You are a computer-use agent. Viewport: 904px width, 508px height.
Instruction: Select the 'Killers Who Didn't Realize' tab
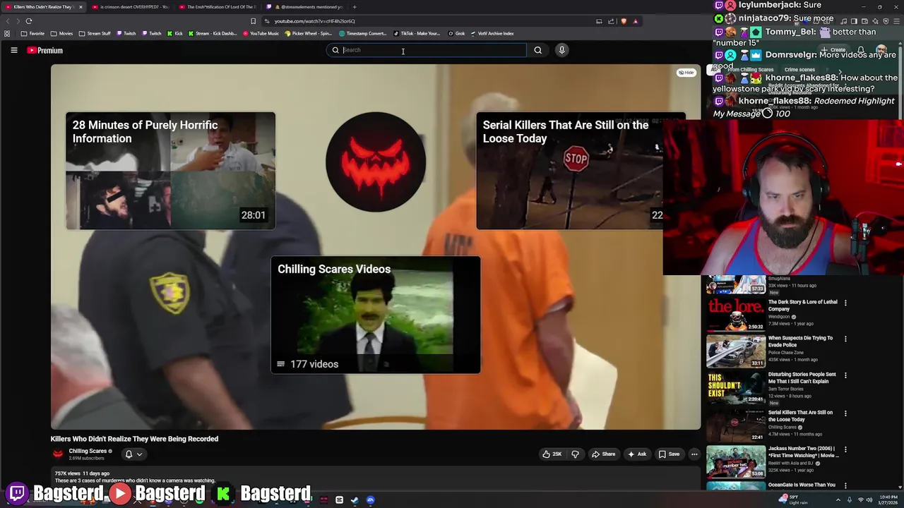(42, 7)
